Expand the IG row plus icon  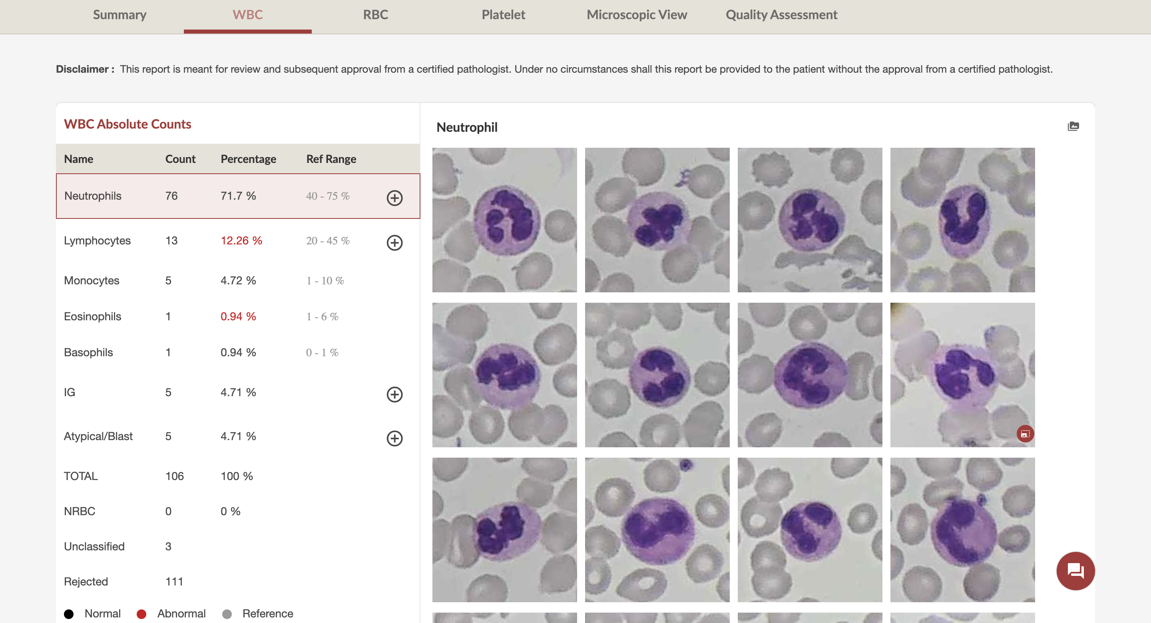pyautogui.click(x=394, y=394)
